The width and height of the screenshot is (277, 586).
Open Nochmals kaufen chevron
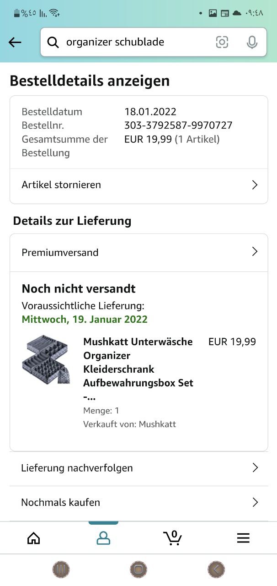[255, 502]
